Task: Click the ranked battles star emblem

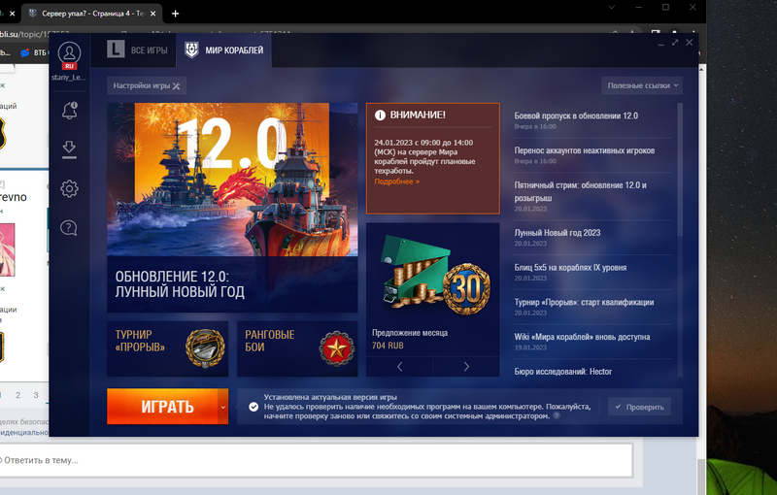Action: pos(337,346)
